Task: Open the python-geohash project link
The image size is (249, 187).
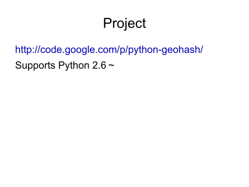Action: coord(109,50)
